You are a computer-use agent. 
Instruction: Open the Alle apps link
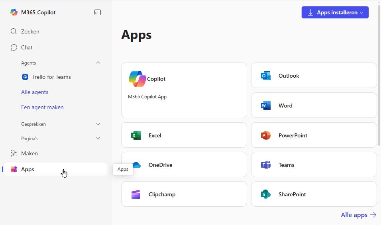358,215
